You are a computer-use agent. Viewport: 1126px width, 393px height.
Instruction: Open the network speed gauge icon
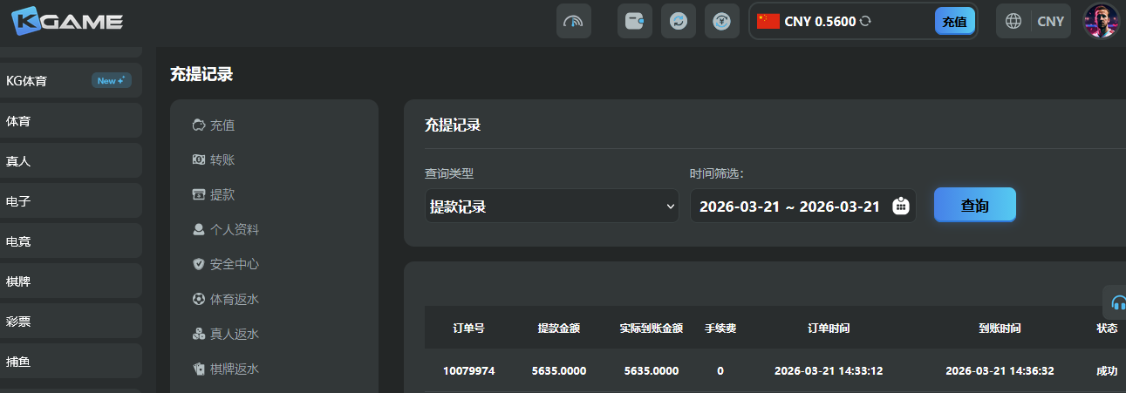click(x=573, y=22)
